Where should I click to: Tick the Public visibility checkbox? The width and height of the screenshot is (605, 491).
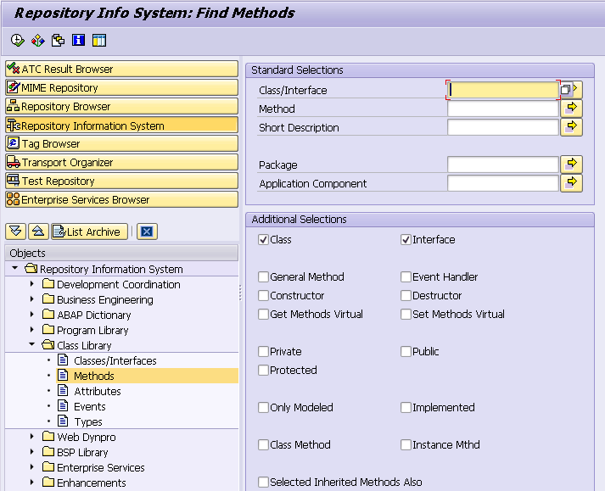click(x=406, y=351)
